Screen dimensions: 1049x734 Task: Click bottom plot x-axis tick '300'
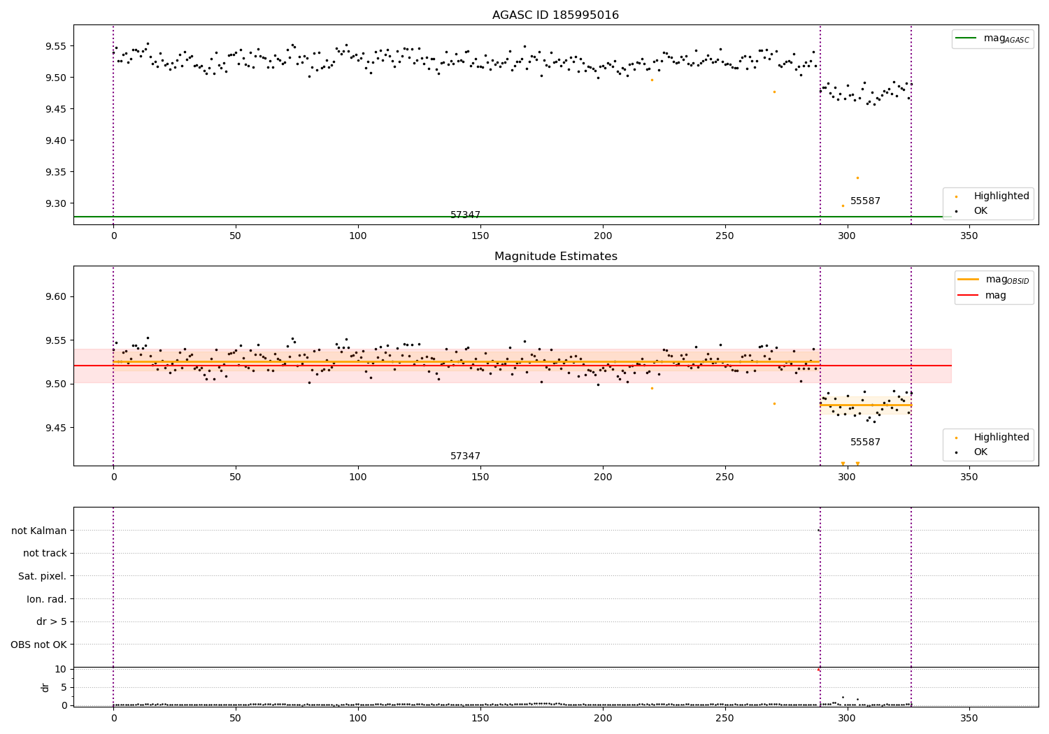tap(847, 718)
